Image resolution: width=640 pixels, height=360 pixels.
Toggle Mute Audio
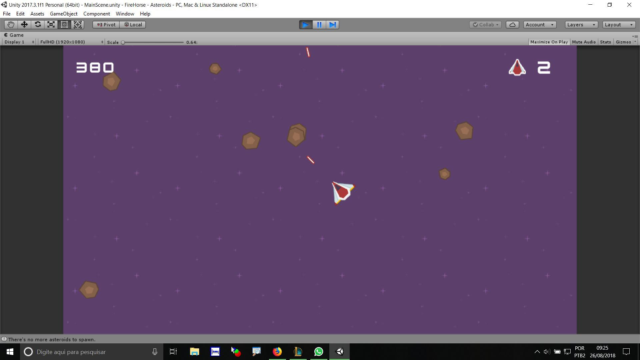584,42
